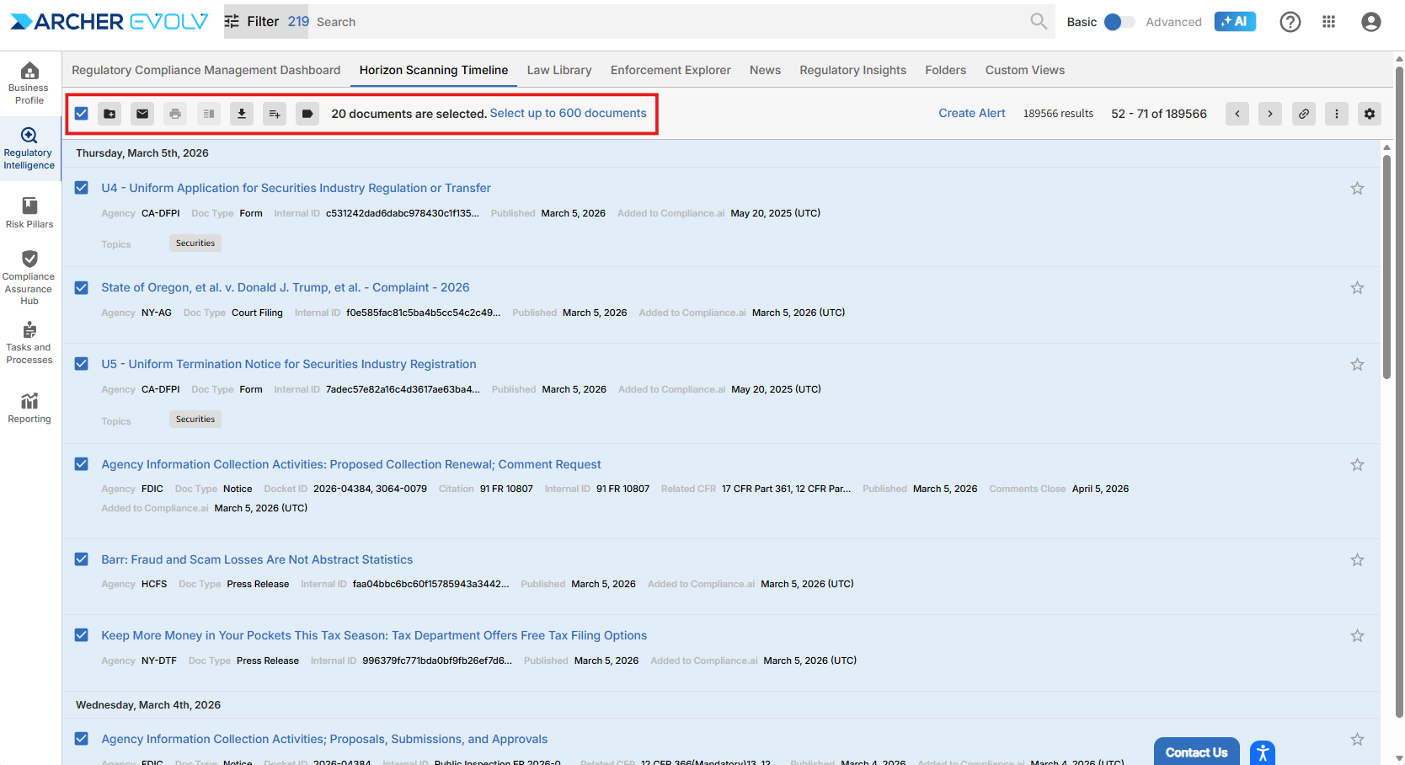The image size is (1405, 765).
Task: Click the tag label icon in toolbar
Action: pyautogui.click(x=307, y=114)
